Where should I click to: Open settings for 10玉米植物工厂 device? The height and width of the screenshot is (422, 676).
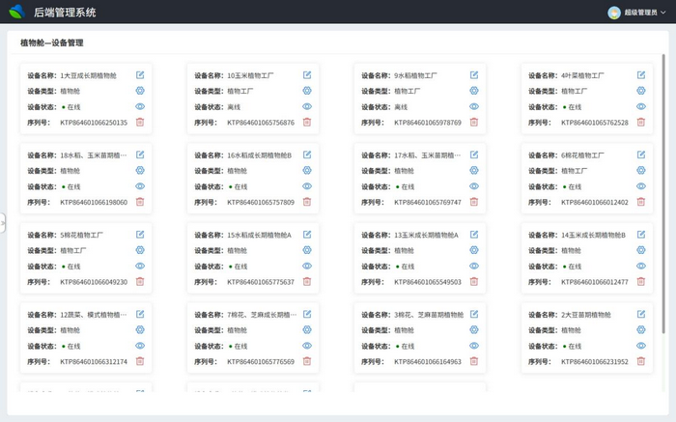click(x=307, y=91)
